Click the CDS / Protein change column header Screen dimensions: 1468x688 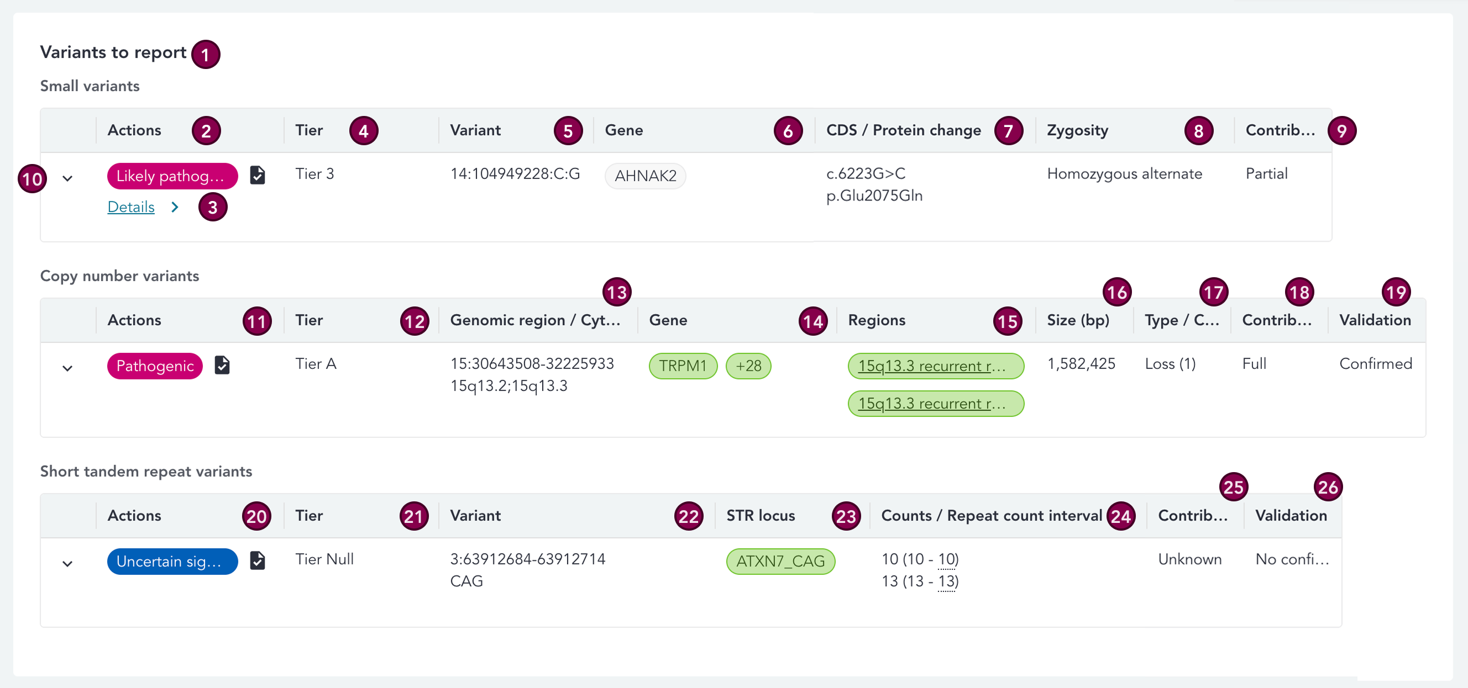pos(903,130)
